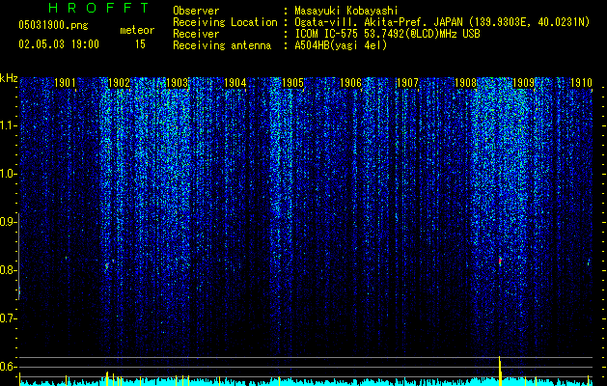Click the 0.6 frequency axis label

click(8, 367)
